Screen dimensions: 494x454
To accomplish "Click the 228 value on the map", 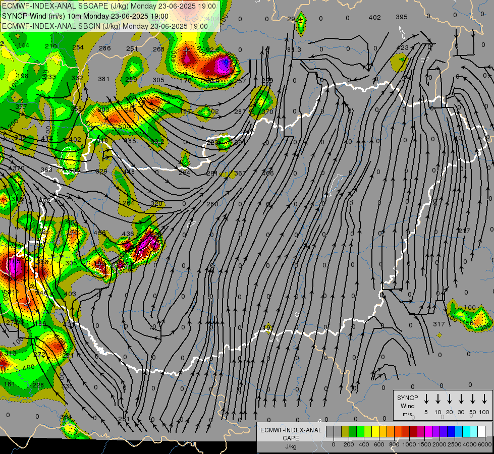I will (x=38, y=385).
